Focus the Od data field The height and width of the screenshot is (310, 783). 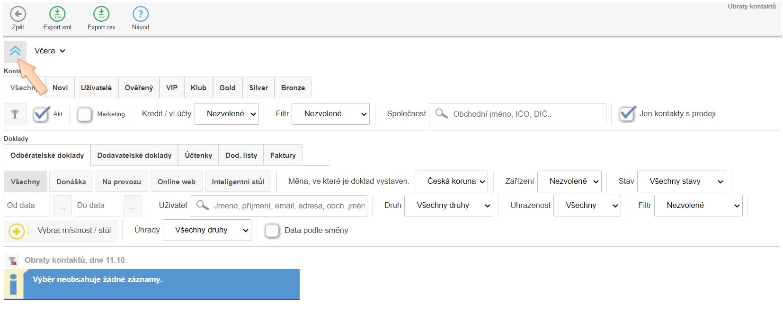(x=27, y=206)
